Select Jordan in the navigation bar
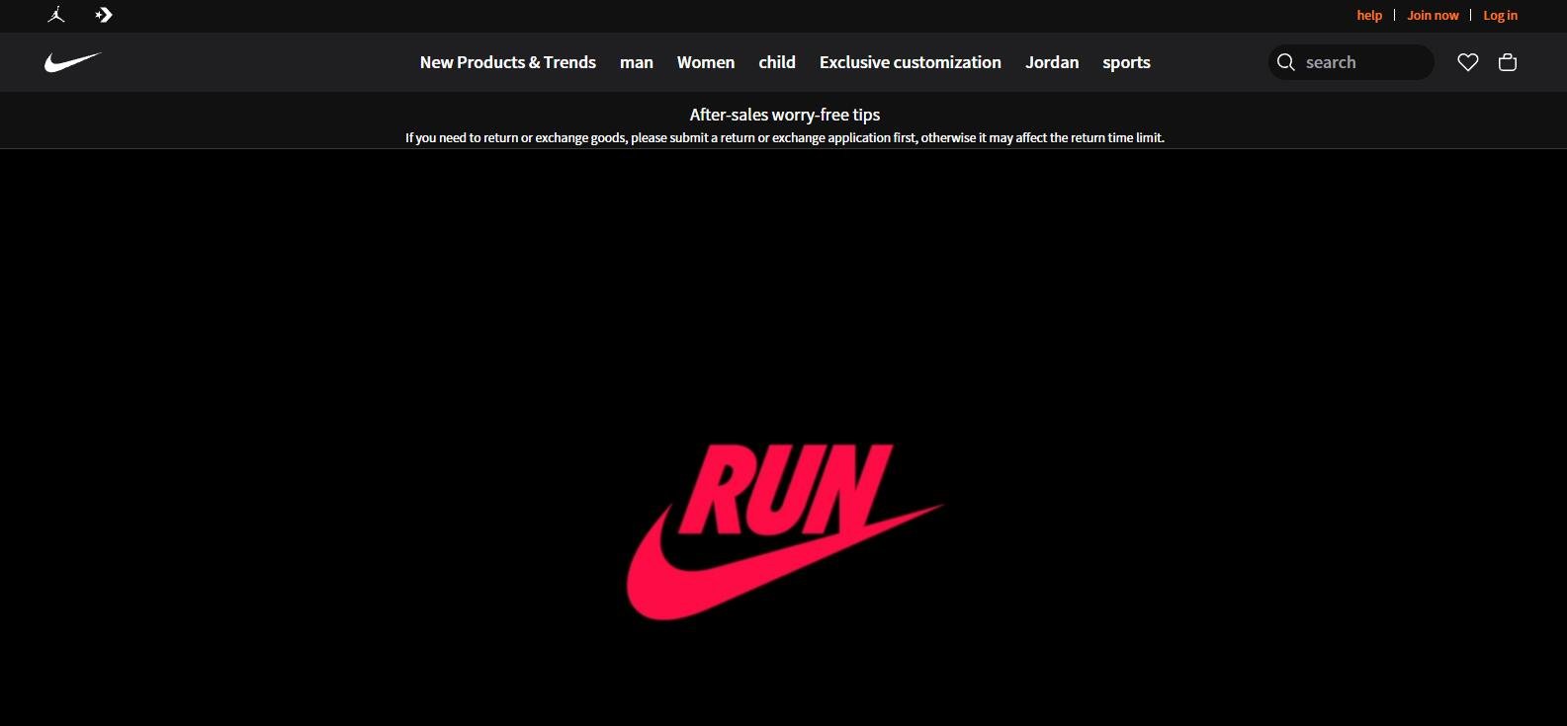The image size is (1567, 726). pos(1052,62)
